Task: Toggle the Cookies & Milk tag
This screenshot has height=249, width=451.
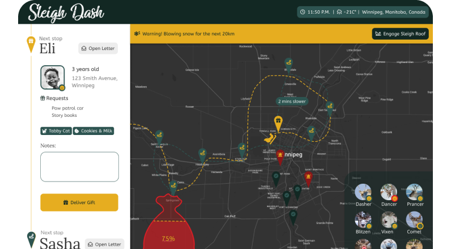Action: [93, 131]
